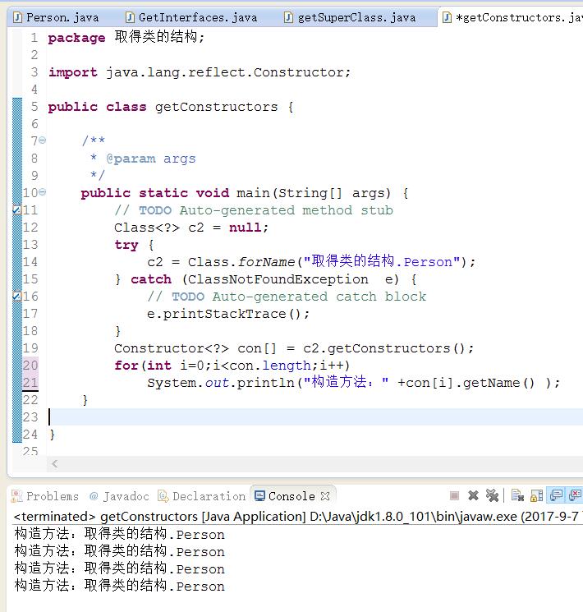Image resolution: width=583 pixels, height=612 pixels.
Task: Place cursor on empty line 23
Action: (x=315, y=416)
